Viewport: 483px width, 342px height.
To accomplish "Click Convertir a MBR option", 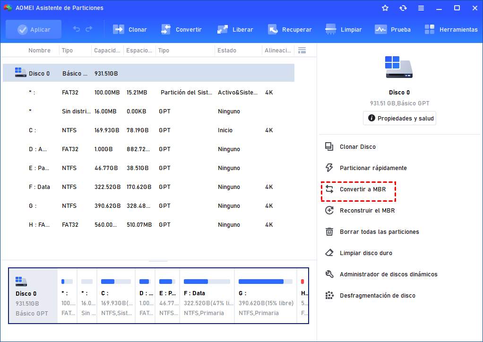I will pos(362,189).
